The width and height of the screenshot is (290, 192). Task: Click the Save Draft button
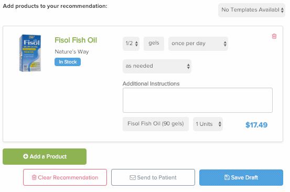(x=241, y=177)
